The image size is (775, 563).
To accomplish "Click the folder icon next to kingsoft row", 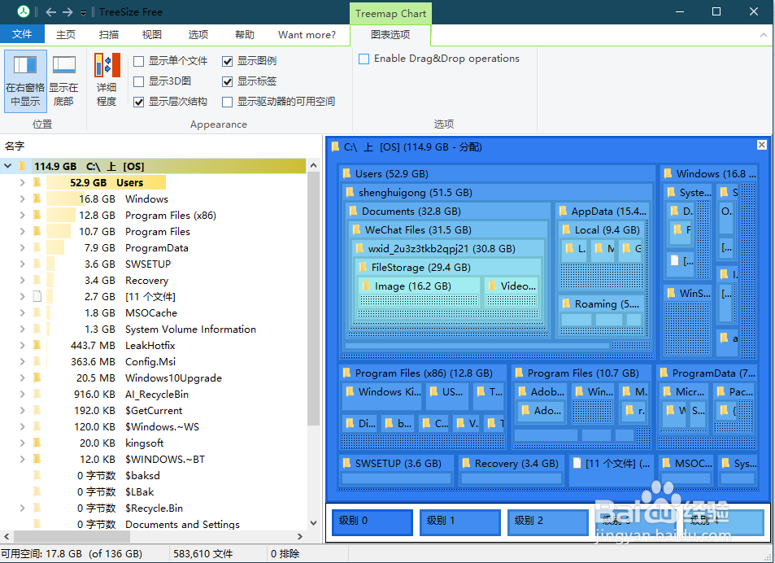I will 37,443.
